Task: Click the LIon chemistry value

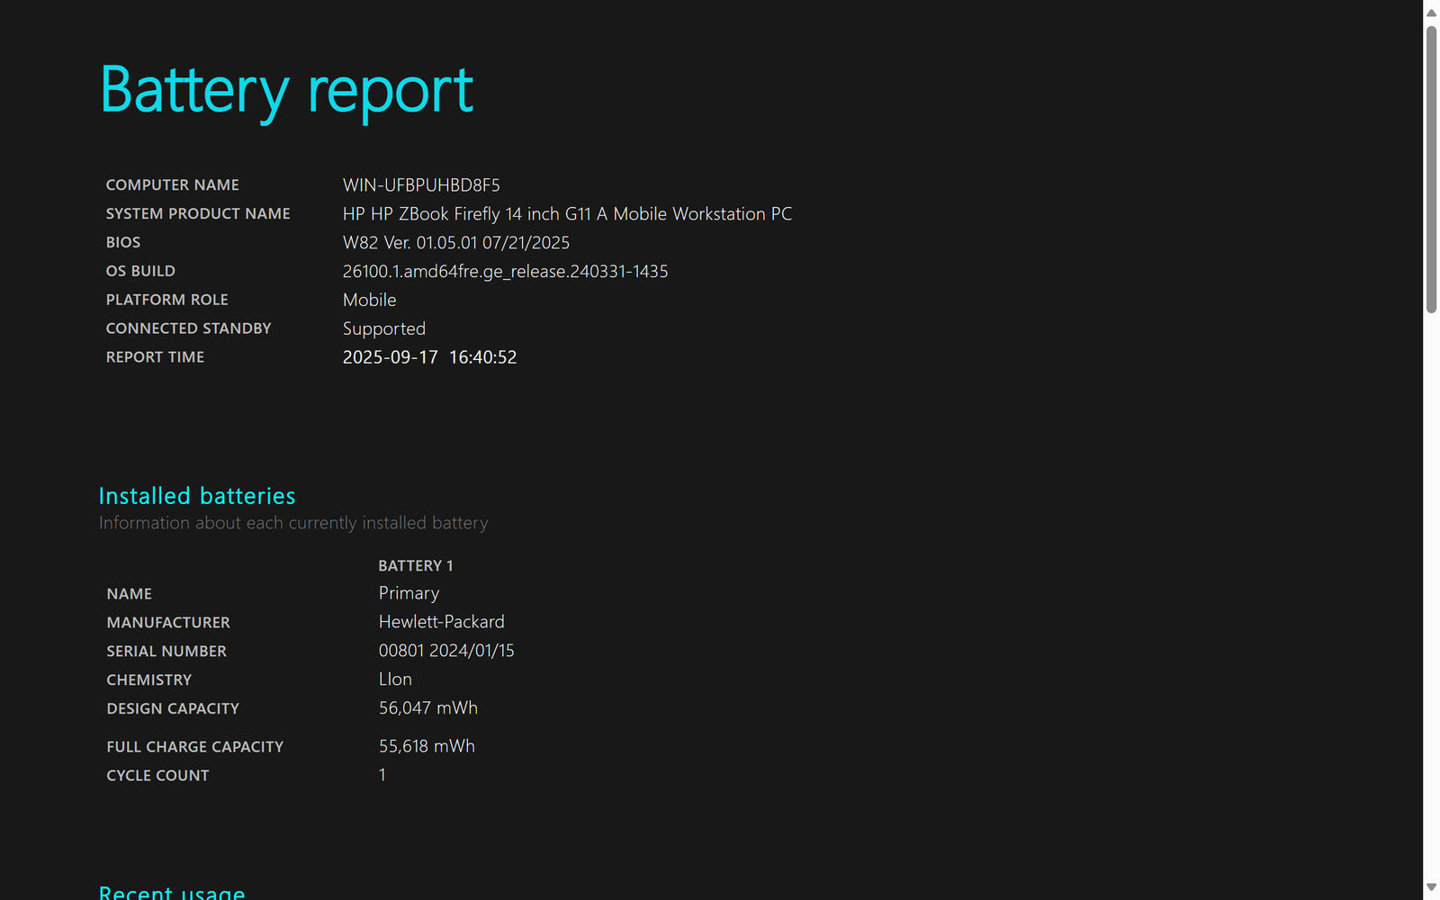Action: coord(395,680)
